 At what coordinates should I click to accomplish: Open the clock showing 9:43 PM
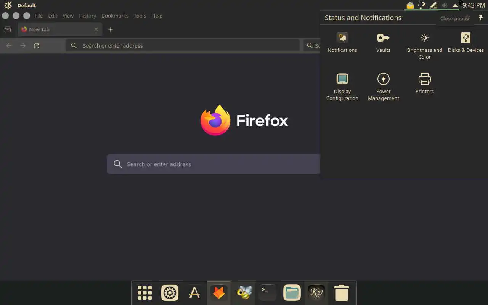[474, 5]
